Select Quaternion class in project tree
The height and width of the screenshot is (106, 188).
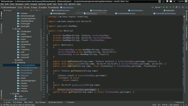(26, 44)
